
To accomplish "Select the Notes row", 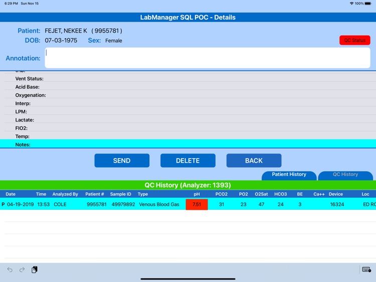I will tap(188, 144).
